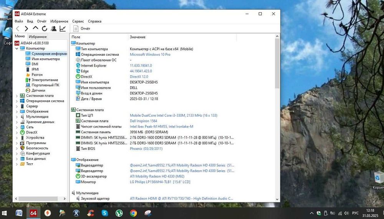Select the IPMI tree item
Viewport: 384px width, 219px height.
[32, 69]
